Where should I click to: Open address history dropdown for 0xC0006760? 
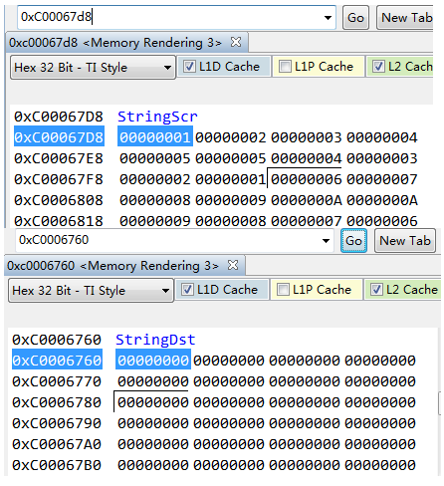click(326, 241)
